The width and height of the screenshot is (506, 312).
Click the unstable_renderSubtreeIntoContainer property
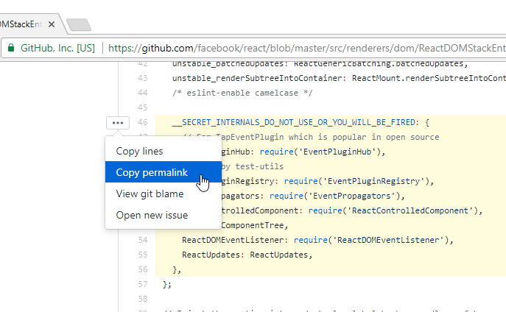(x=257, y=78)
